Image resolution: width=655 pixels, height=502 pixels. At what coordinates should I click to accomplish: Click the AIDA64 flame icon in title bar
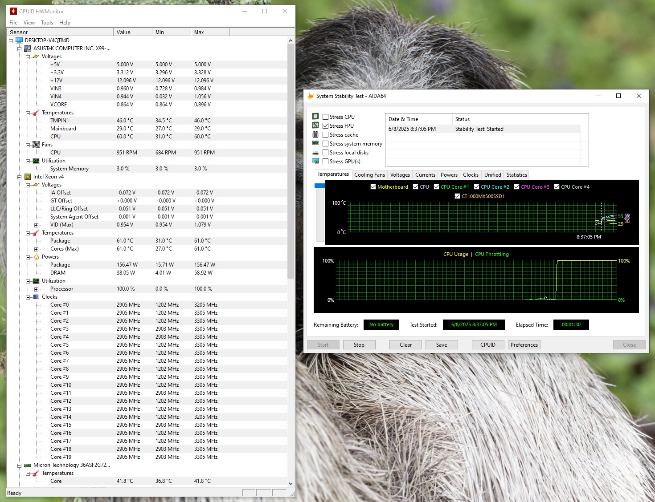coord(311,96)
